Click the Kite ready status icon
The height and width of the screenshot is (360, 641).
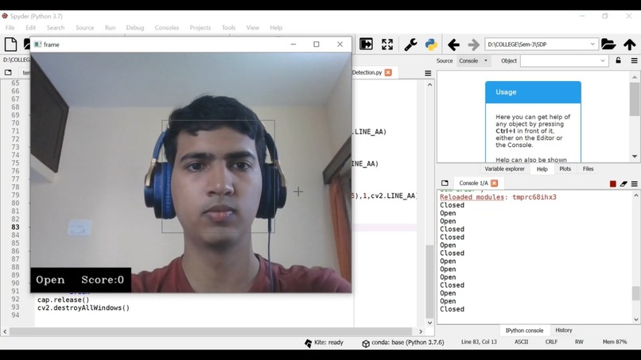click(309, 343)
